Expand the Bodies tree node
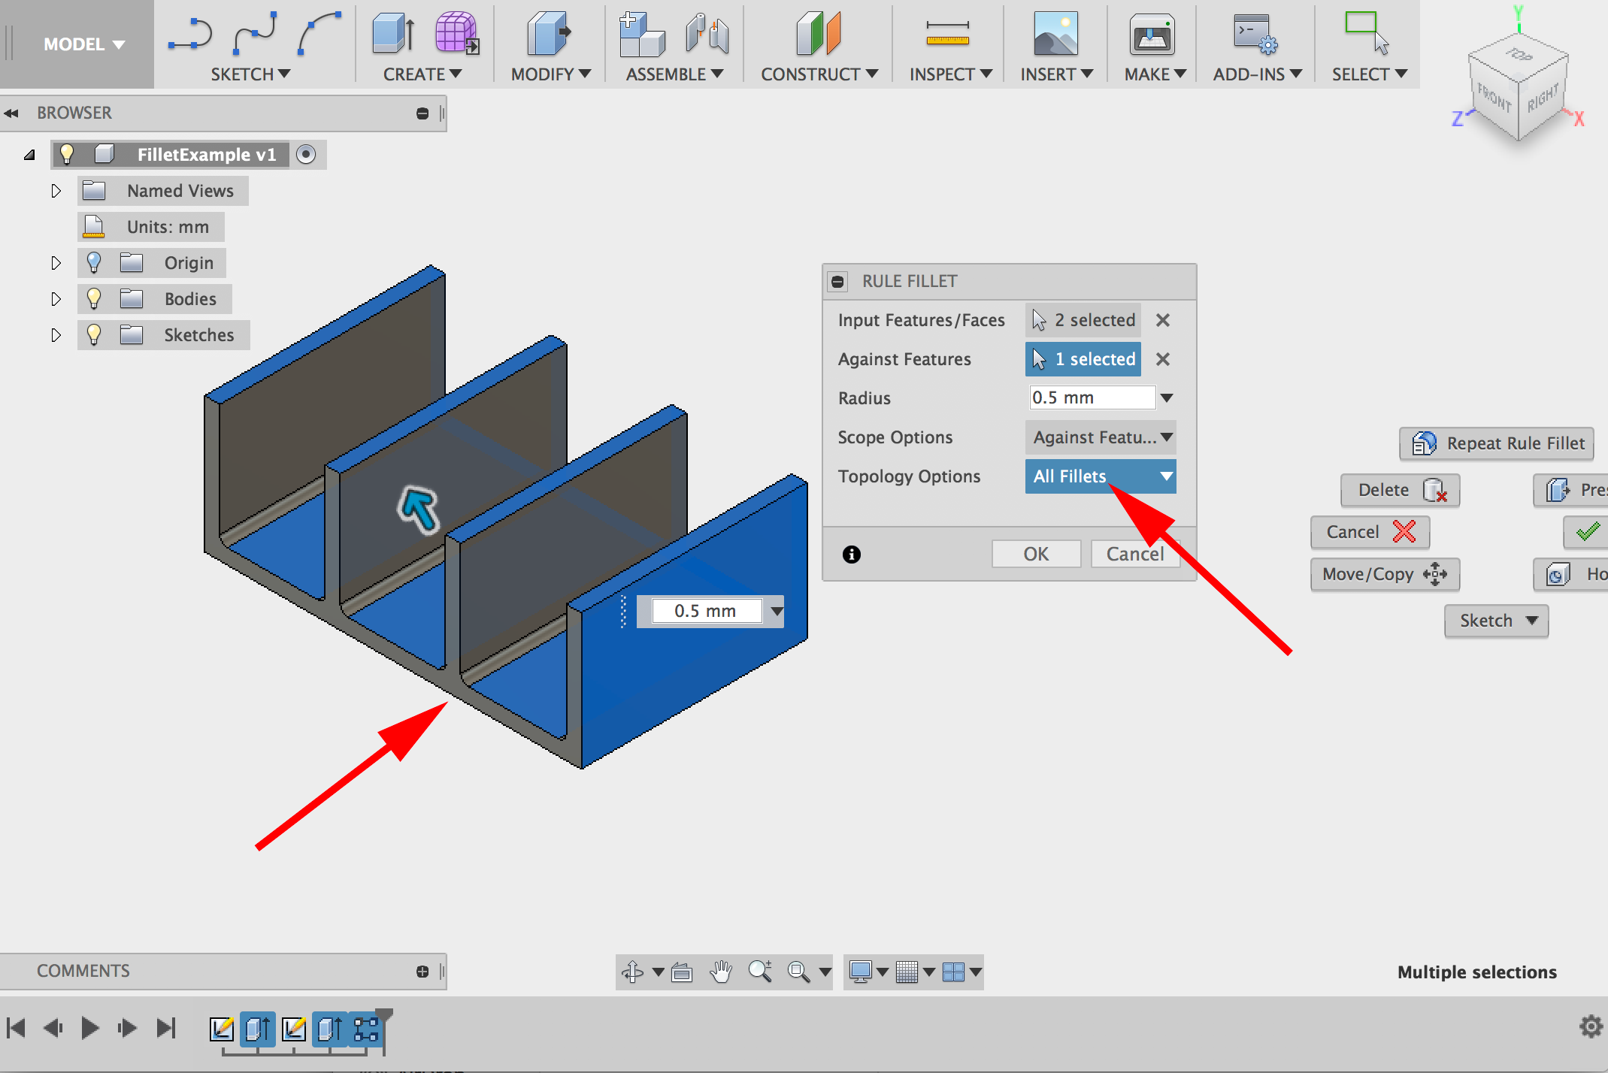The width and height of the screenshot is (1608, 1073). click(56, 299)
